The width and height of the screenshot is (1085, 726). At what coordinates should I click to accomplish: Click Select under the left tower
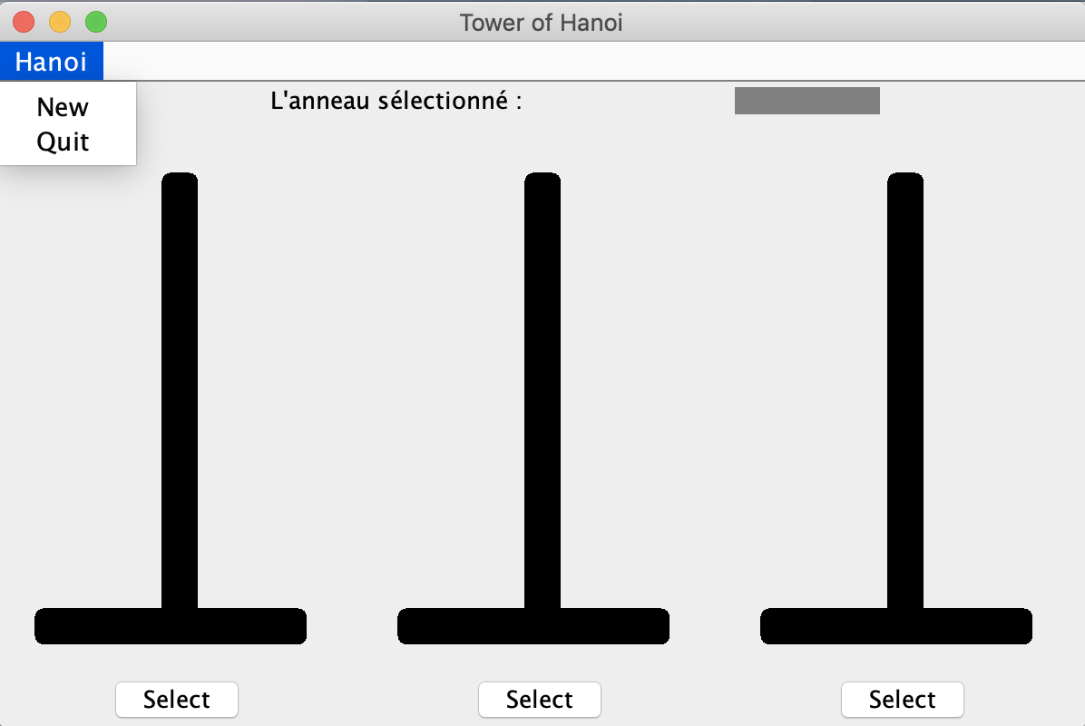point(177,699)
